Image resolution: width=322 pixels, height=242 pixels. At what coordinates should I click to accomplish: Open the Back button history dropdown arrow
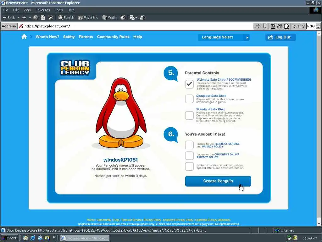pos(18,18)
